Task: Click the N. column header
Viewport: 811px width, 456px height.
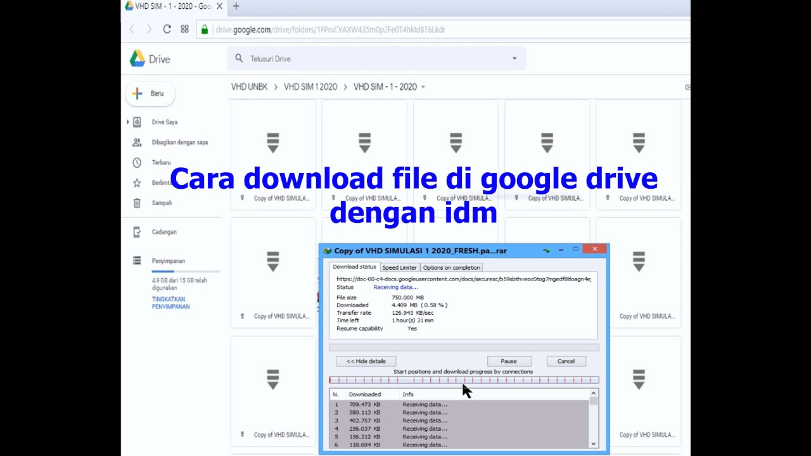Action: coord(337,395)
